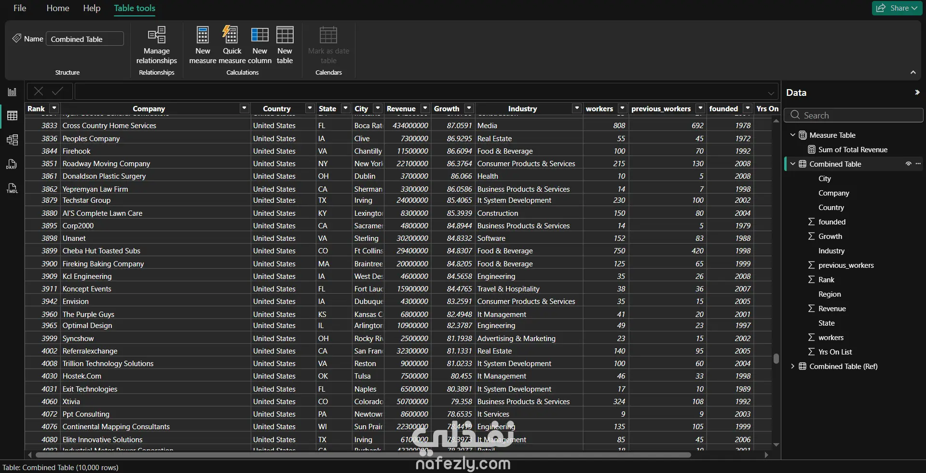Open the File menu
This screenshot has height=473, width=926.
[20, 8]
